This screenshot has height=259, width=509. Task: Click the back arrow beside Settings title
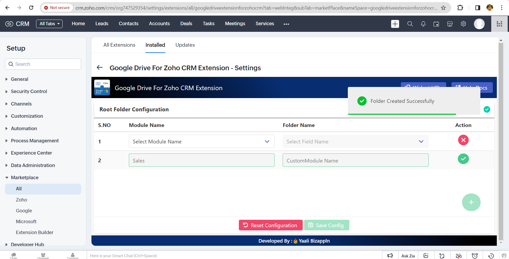tap(100, 68)
